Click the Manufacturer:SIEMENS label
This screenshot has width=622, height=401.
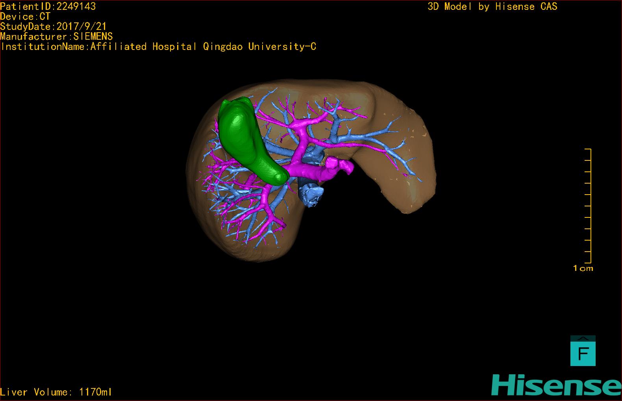tap(56, 37)
